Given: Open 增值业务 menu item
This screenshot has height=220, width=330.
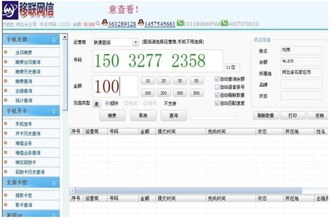Looking at the screenshot, I should [24, 143].
